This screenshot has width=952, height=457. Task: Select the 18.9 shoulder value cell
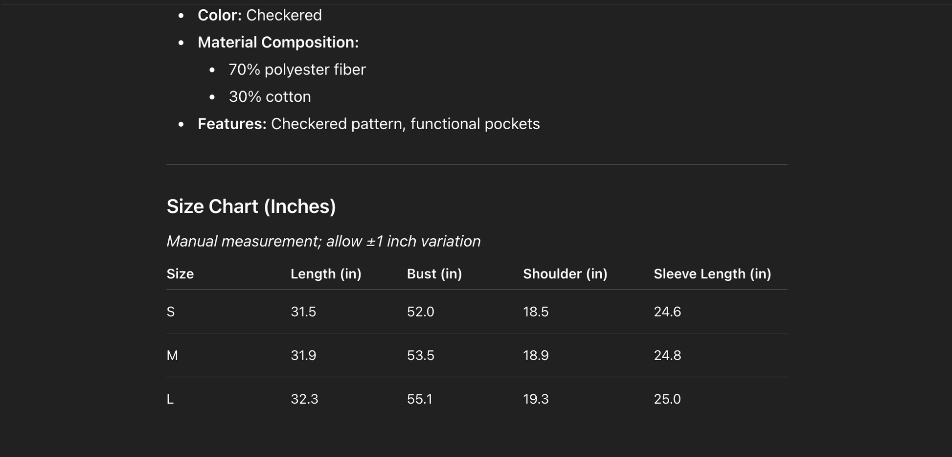pyautogui.click(x=536, y=355)
